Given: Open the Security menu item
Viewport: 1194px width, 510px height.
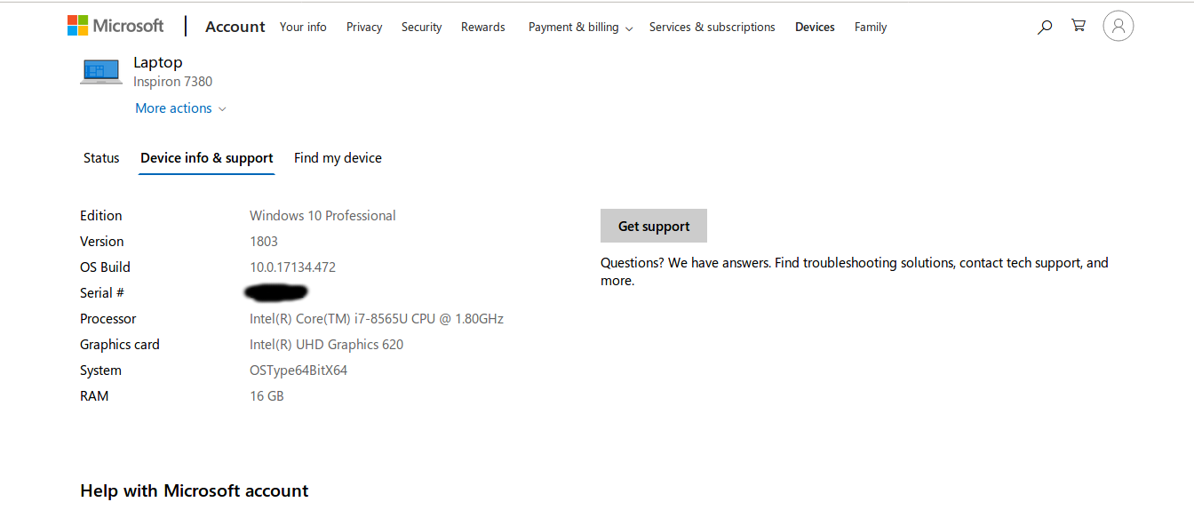Looking at the screenshot, I should click(421, 28).
